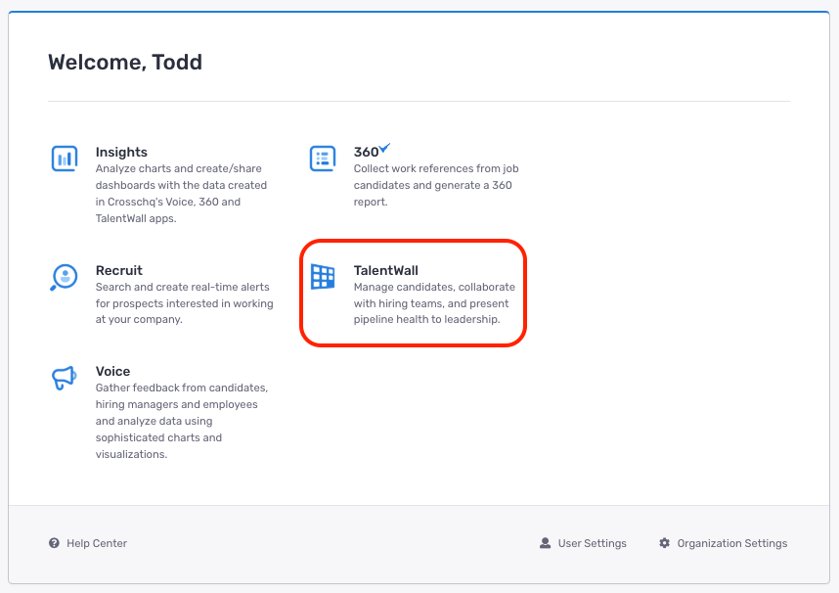Click the Welcome, Todd heading
The image size is (839, 593).
click(125, 62)
